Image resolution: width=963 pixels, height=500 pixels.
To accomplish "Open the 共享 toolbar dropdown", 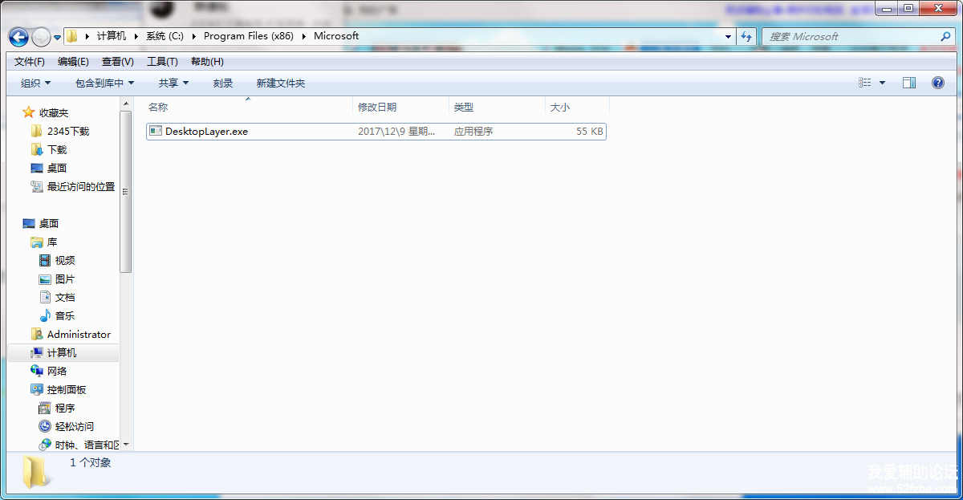I will [x=173, y=83].
